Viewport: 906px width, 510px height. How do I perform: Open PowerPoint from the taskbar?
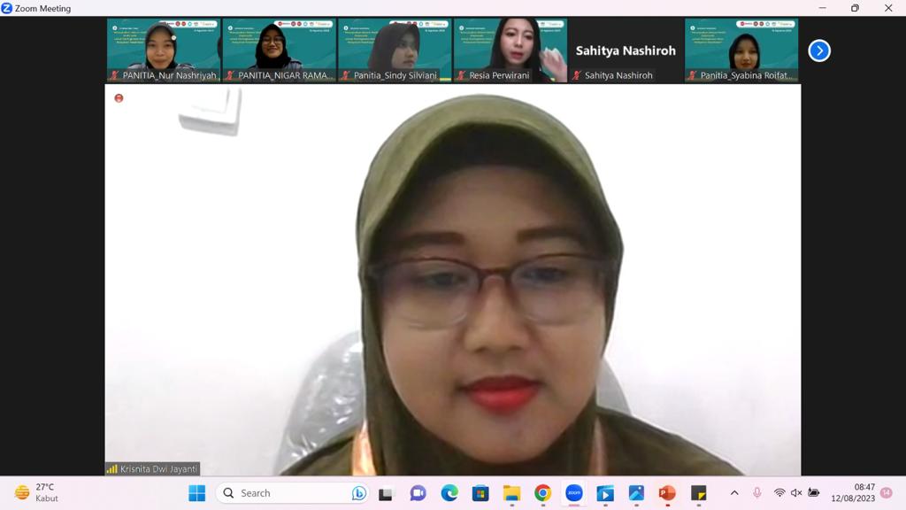(x=667, y=493)
